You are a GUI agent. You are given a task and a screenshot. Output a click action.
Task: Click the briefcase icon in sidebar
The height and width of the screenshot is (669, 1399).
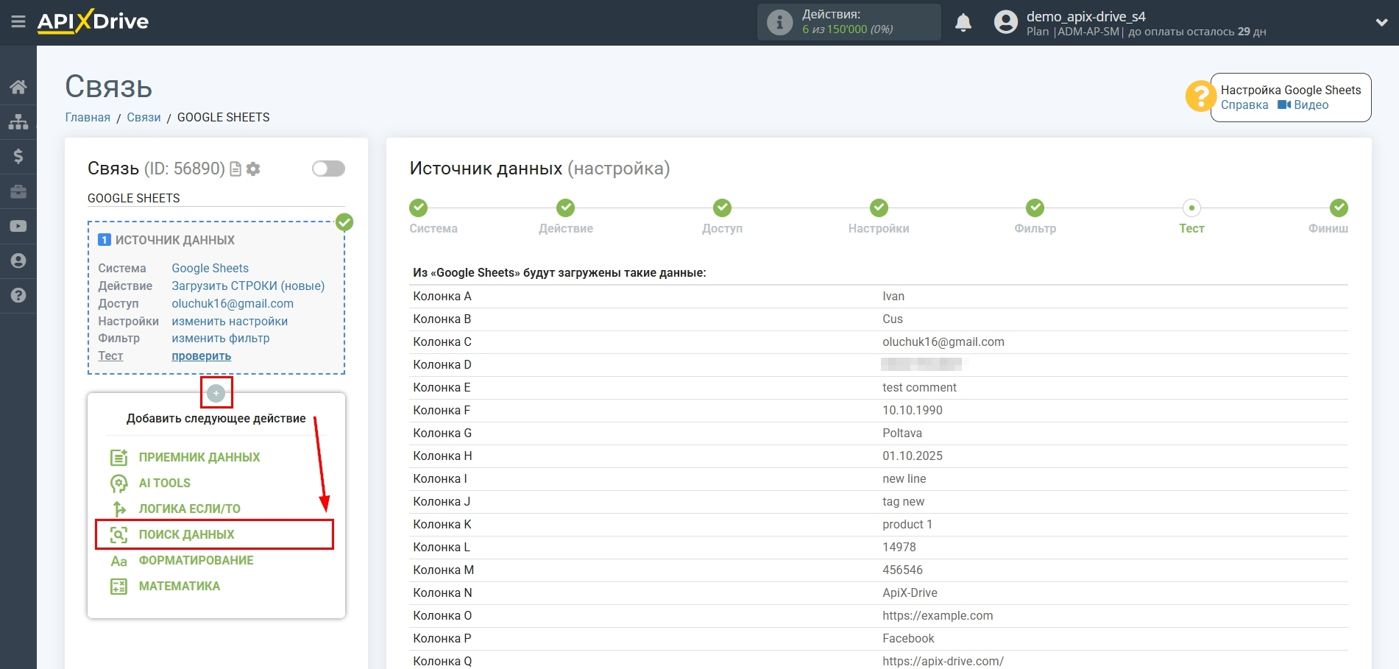pos(18,191)
